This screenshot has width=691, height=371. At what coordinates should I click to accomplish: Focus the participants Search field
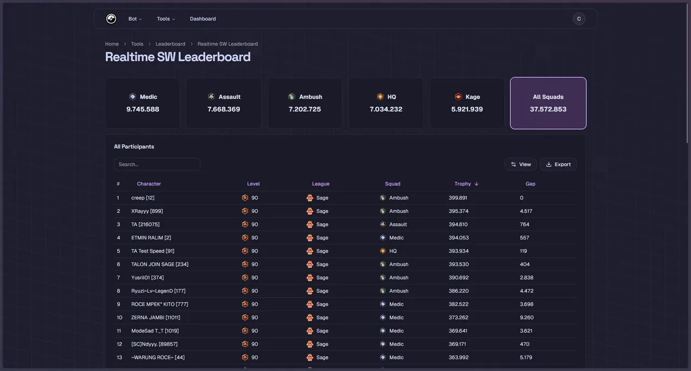coord(157,164)
